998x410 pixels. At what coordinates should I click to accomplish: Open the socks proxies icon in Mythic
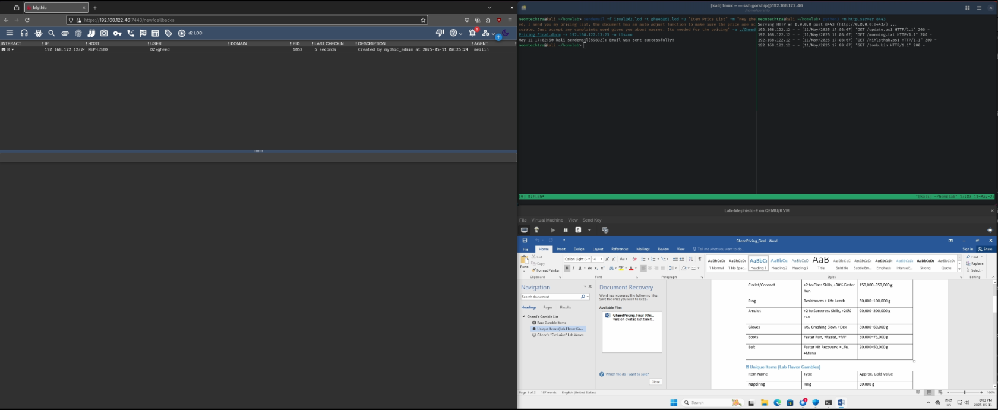point(91,33)
